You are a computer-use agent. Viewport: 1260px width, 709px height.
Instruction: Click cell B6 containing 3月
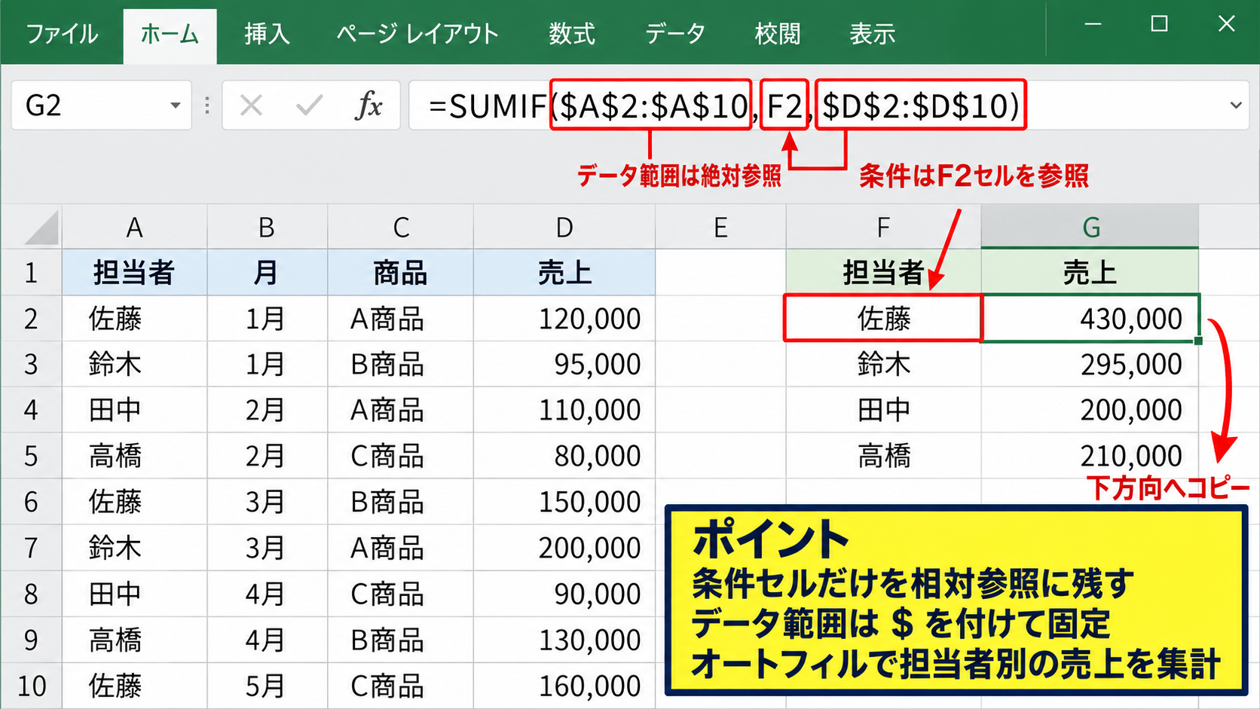tap(267, 502)
